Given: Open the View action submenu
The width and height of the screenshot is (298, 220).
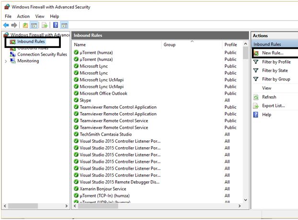Looking at the screenshot, I should [x=267, y=88].
